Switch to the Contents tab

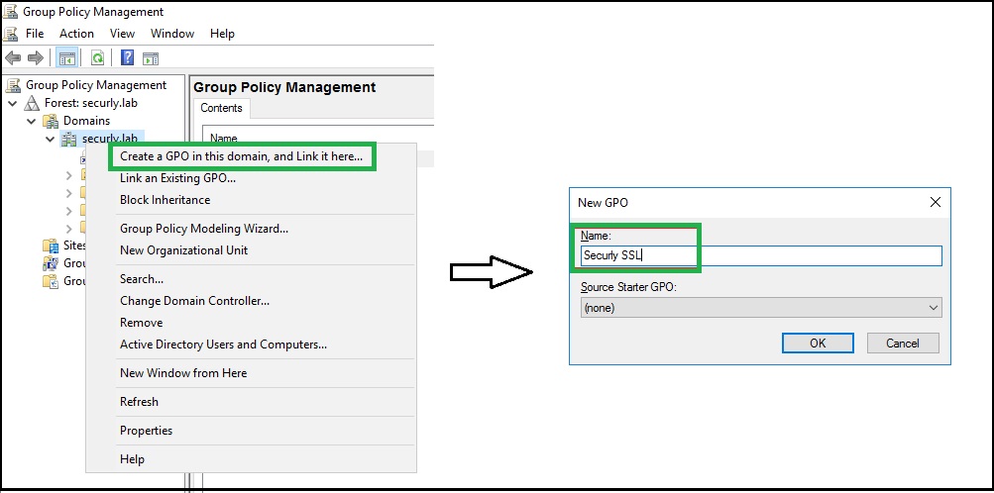pyautogui.click(x=221, y=108)
